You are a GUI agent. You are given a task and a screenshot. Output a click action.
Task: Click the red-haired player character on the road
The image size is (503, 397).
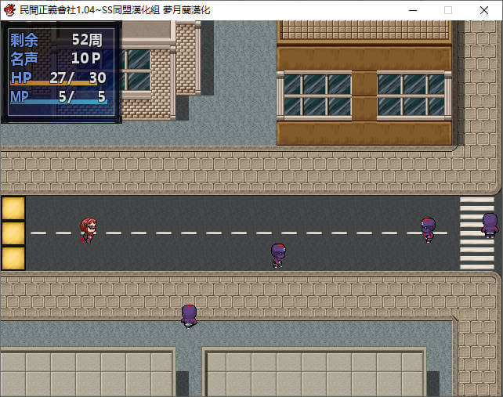87,229
